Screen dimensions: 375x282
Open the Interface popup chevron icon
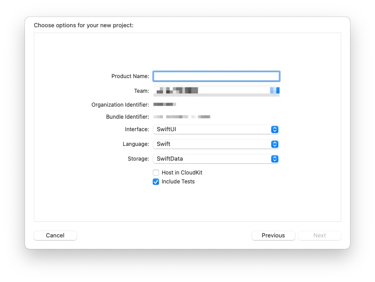click(276, 129)
